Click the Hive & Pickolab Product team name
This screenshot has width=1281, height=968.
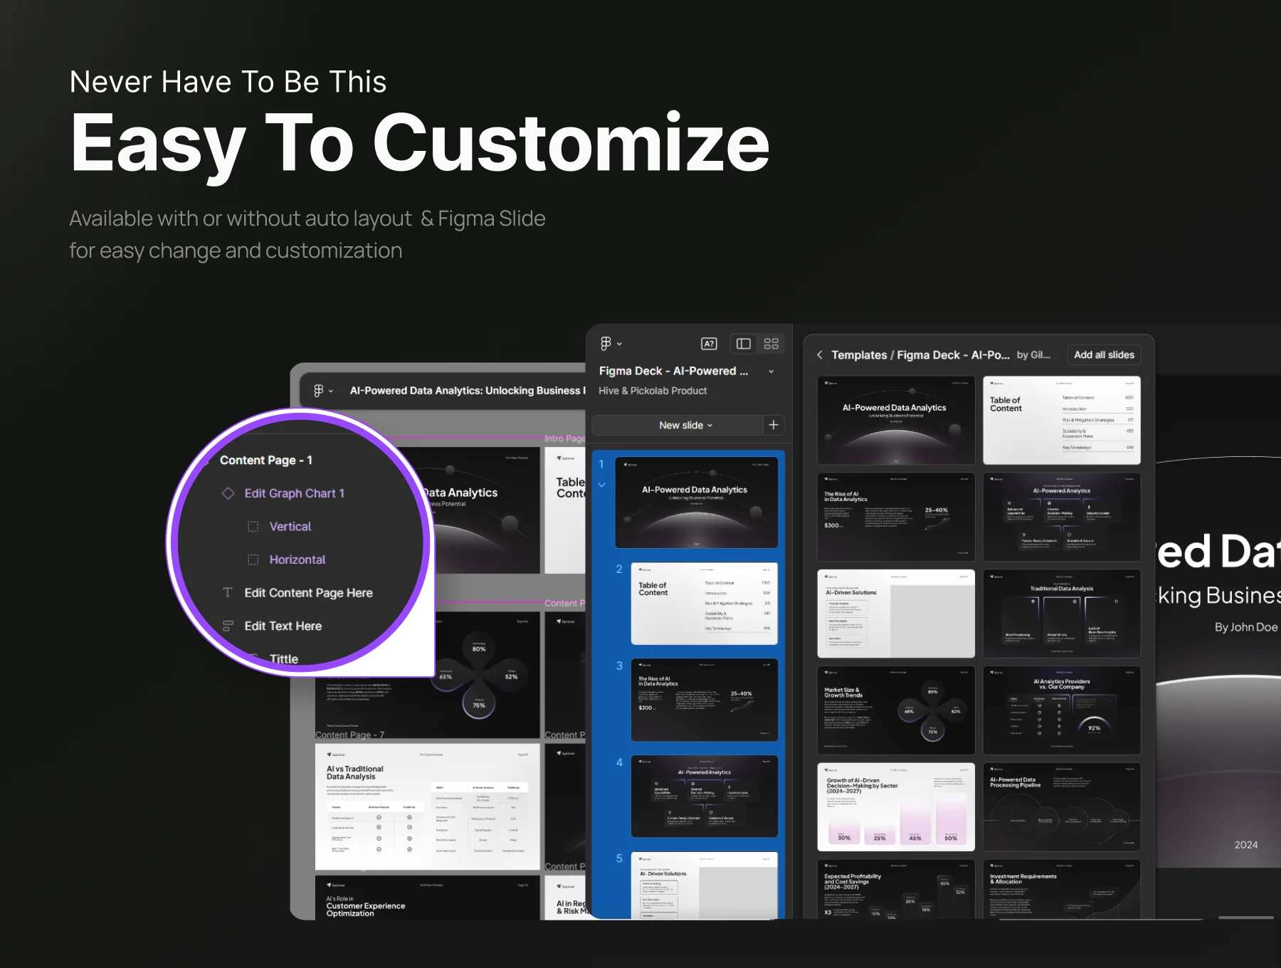(x=653, y=391)
